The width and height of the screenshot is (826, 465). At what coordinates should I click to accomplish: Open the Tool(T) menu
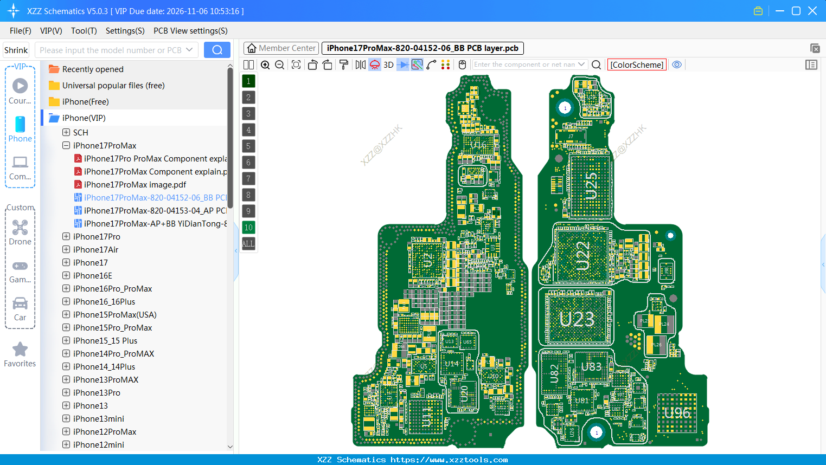pyautogui.click(x=84, y=31)
